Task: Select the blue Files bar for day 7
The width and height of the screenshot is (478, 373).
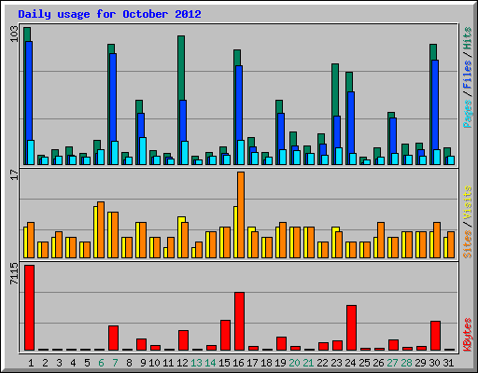Action: pyautogui.click(x=113, y=97)
